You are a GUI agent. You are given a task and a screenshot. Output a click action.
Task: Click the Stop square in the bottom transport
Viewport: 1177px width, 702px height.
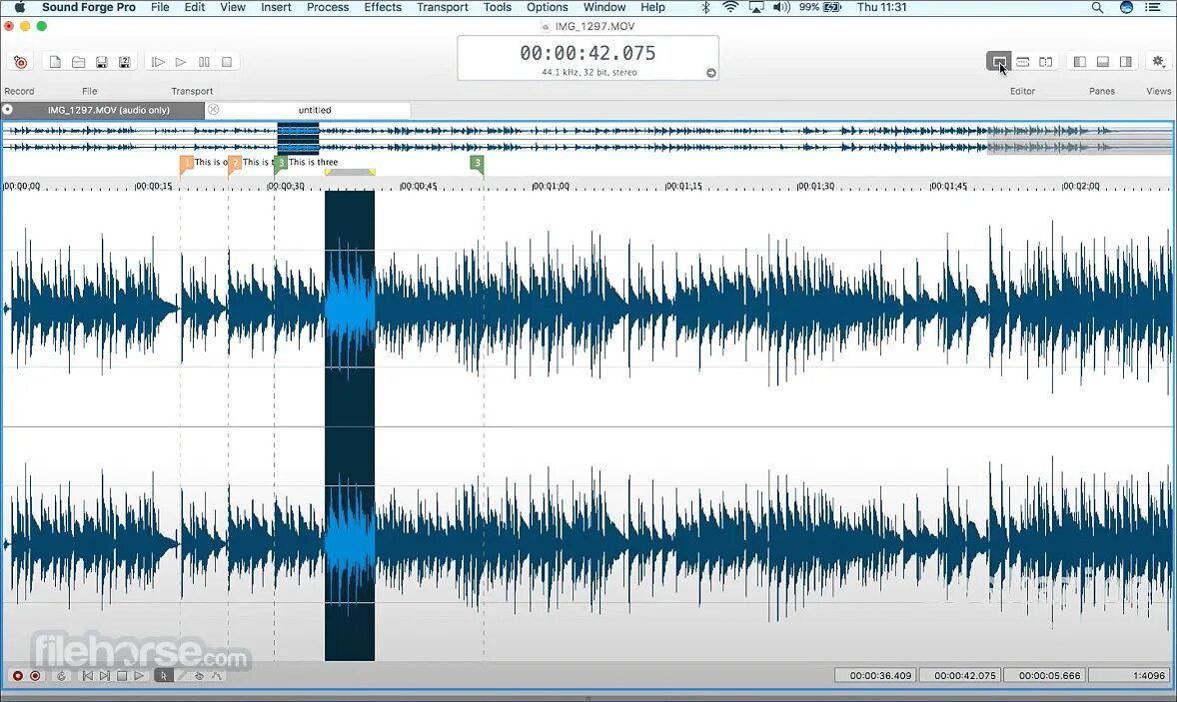point(122,676)
